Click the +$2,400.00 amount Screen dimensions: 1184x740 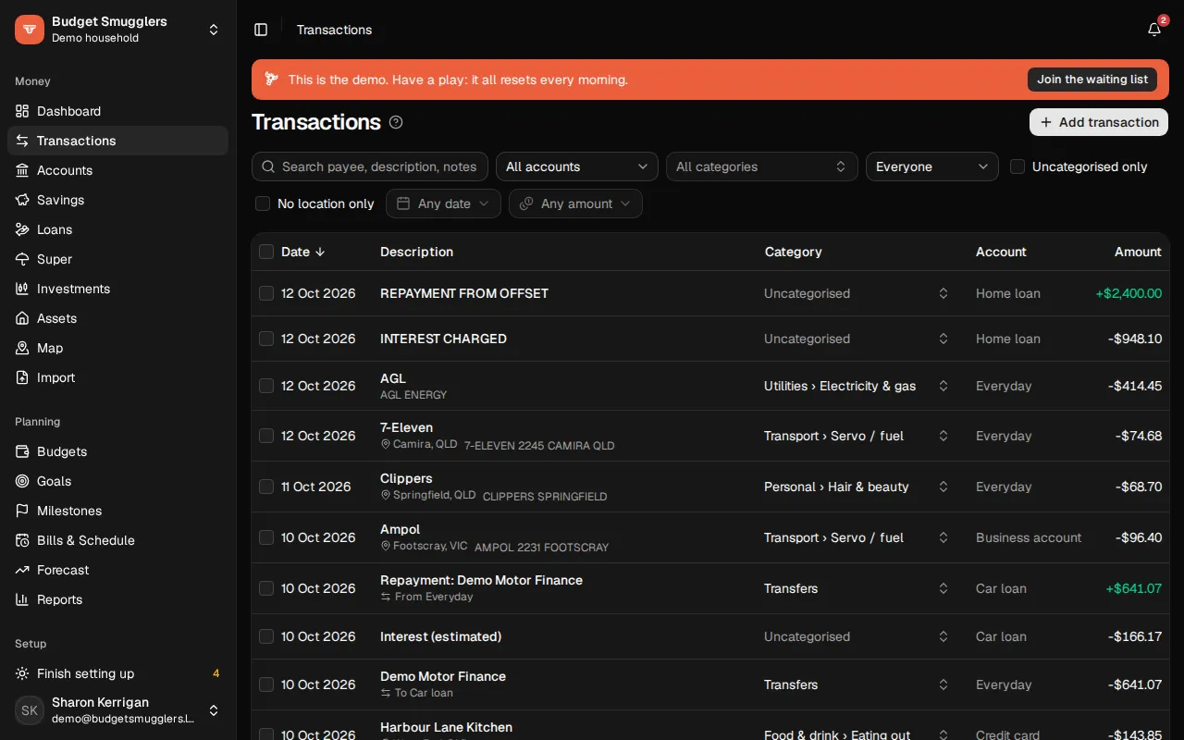click(1128, 293)
